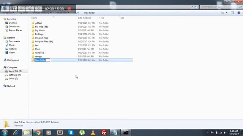This screenshot has width=243, height=136.
Task: Open the Other (E:) drive
Action: coord(13,79)
